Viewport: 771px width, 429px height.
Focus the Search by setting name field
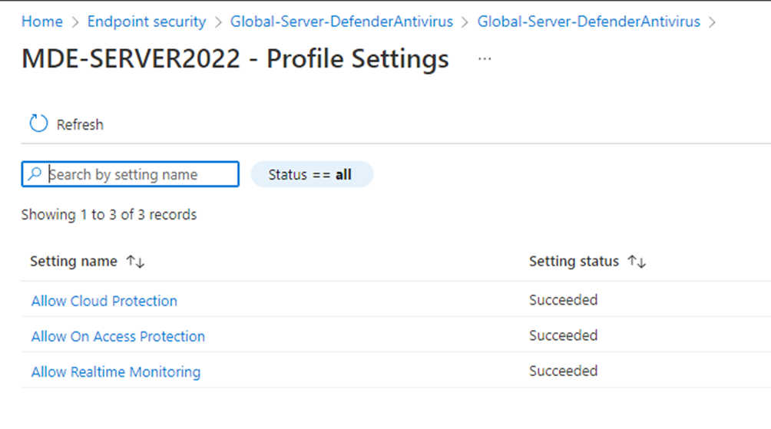131,174
